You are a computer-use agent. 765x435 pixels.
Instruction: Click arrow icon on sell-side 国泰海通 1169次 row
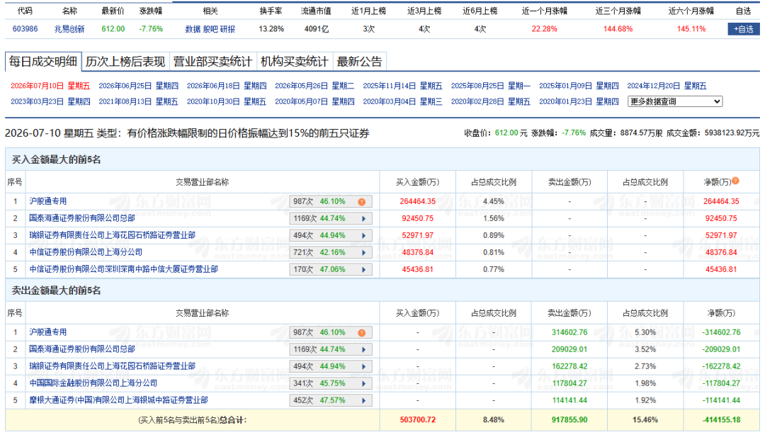363,349
